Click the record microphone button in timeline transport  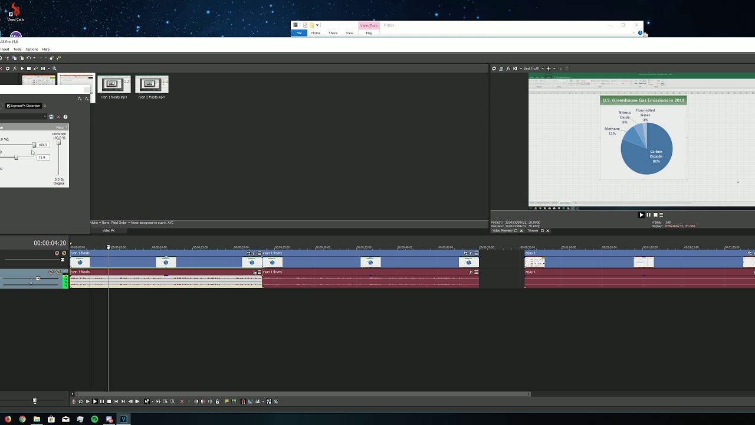(74, 401)
